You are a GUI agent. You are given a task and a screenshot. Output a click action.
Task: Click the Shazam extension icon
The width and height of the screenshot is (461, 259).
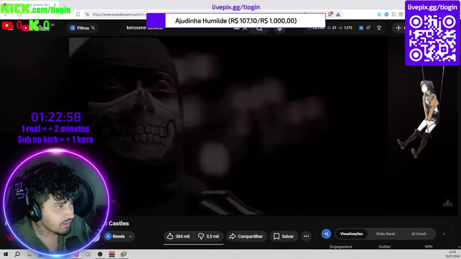pos(386,14)
